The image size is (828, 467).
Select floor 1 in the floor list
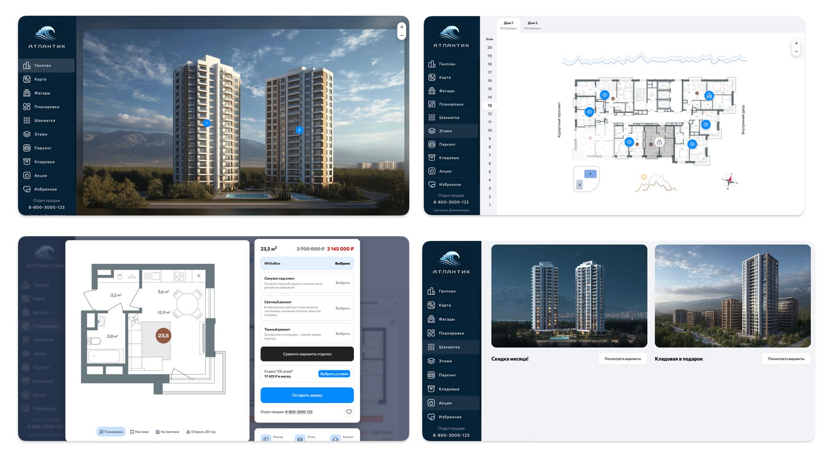pyautogui.click(x=489, y=205)
